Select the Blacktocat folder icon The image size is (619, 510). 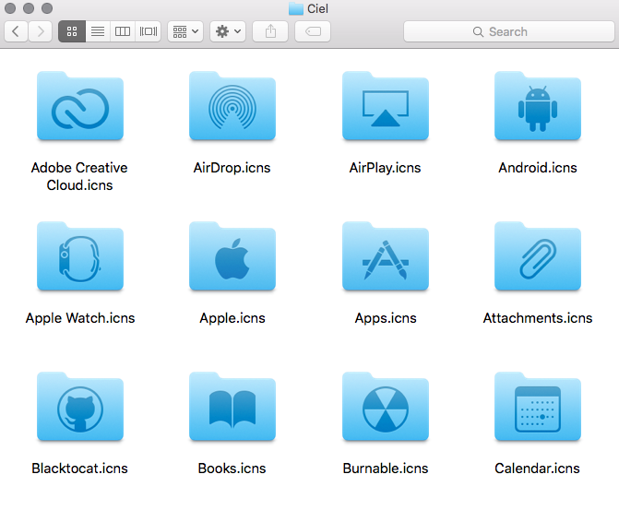(x=80, y=406)
